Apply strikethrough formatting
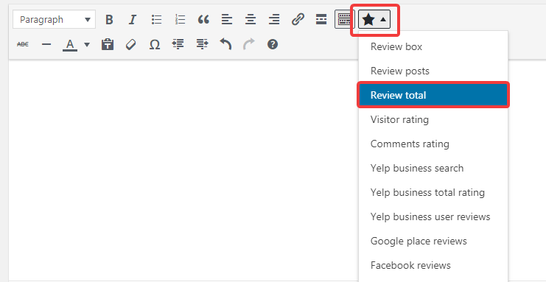The width and height of the screenshot is (546, 282). click(x=23, y=45)
